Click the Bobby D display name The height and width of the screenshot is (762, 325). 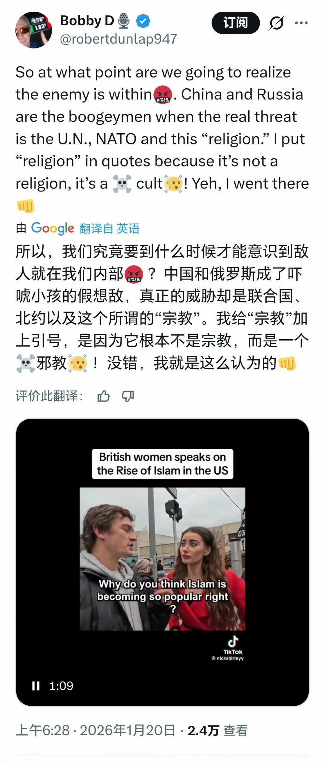tap(87, 21)
